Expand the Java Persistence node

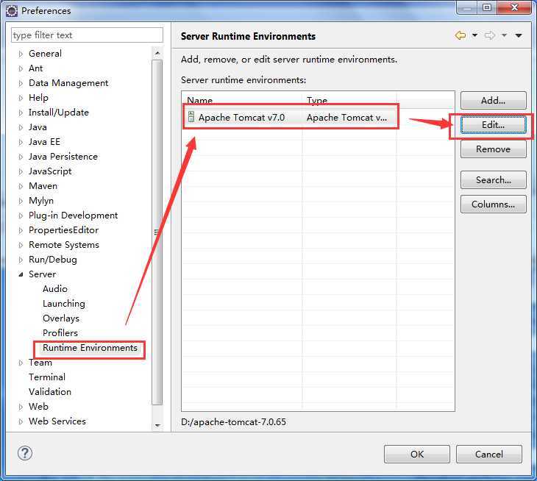click(21, 157)
